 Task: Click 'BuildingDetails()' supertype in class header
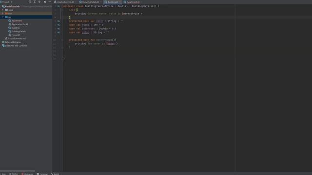click(x=144, y=6)
